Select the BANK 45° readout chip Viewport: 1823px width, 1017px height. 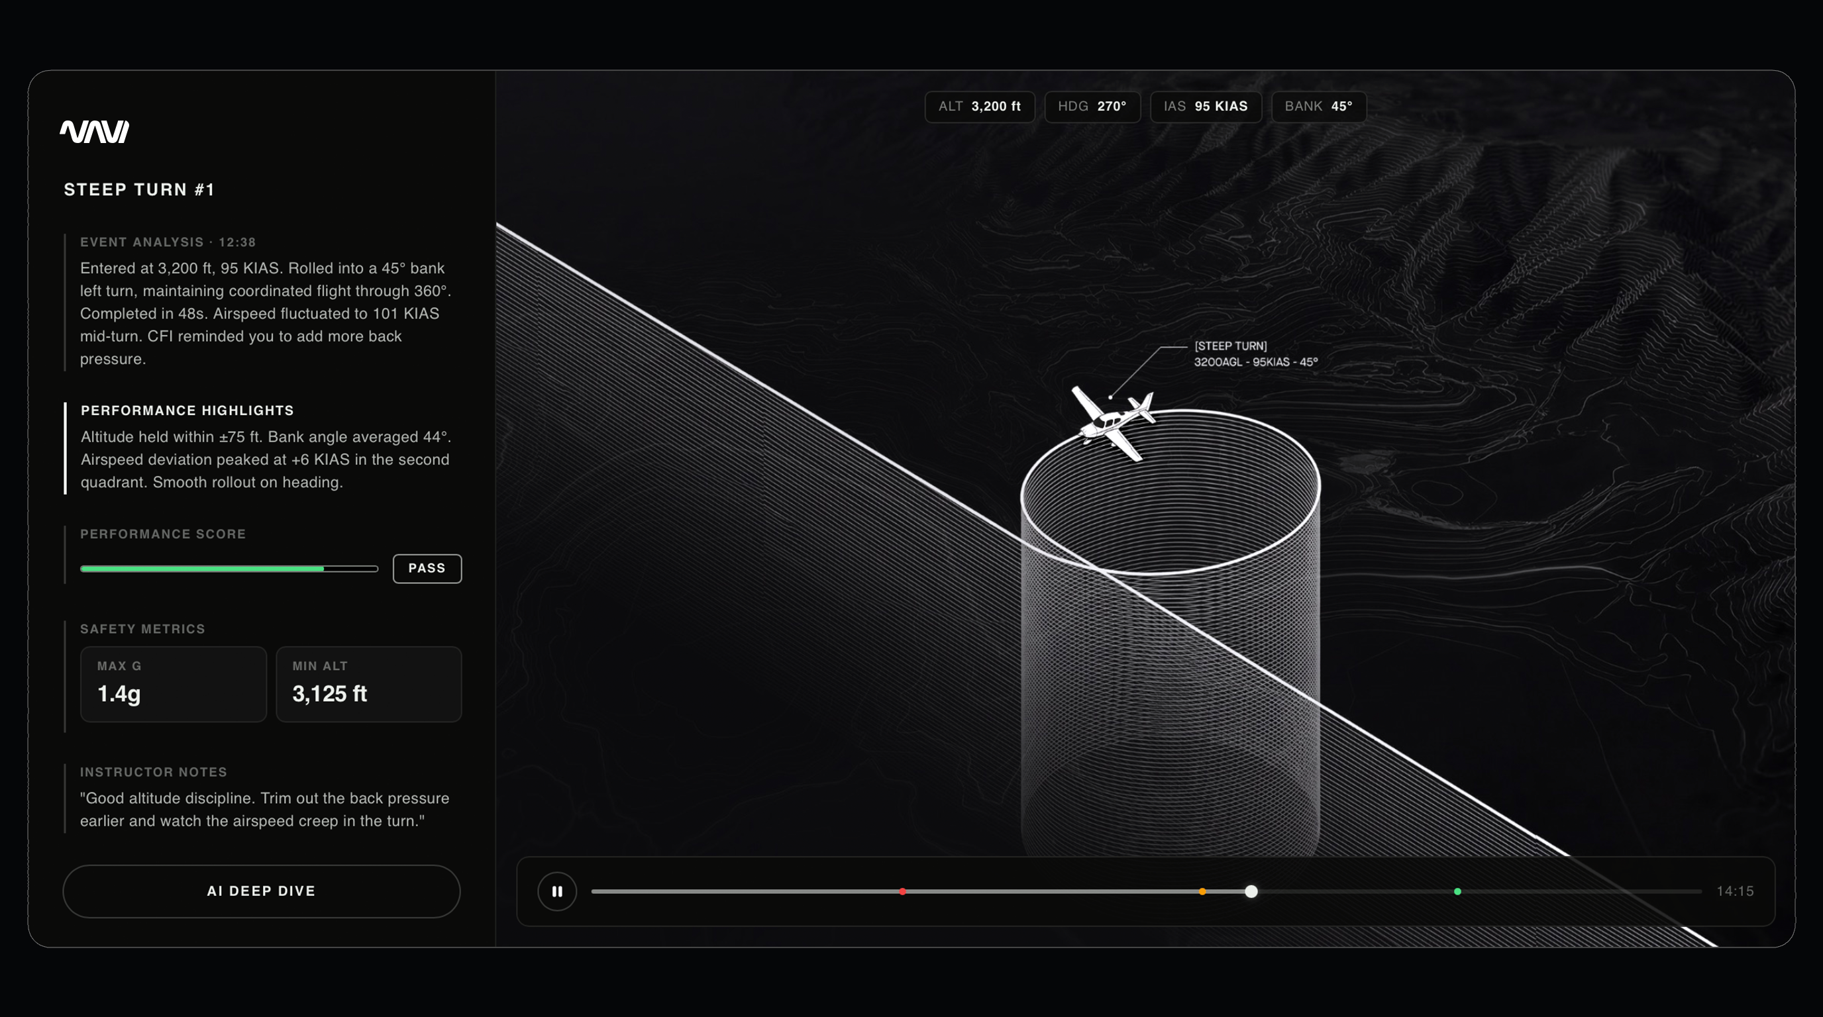coord(1318,107)
